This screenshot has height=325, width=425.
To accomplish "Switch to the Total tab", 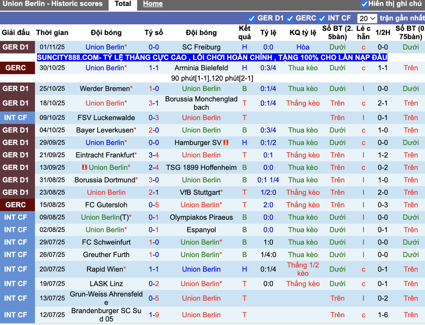I will (123, 4).
